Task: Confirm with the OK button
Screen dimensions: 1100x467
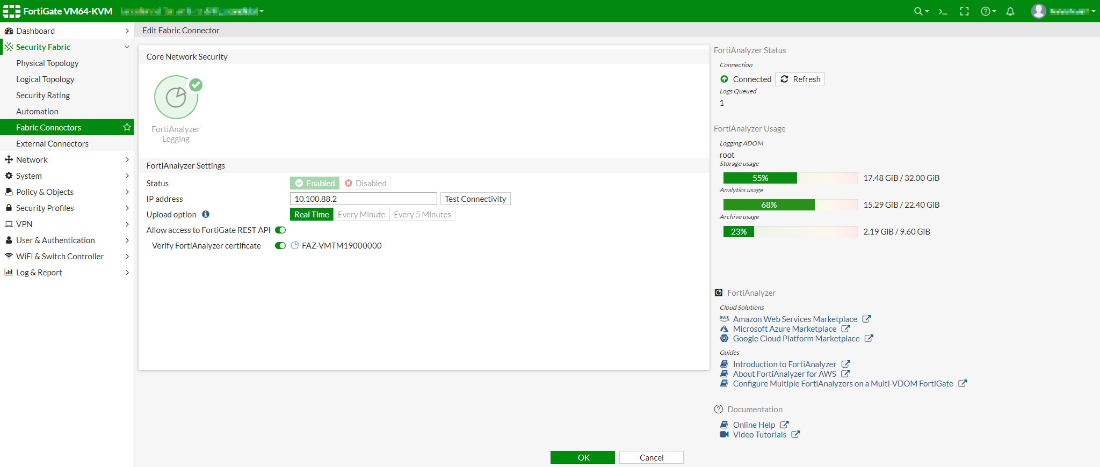Action: pos(583,457)
